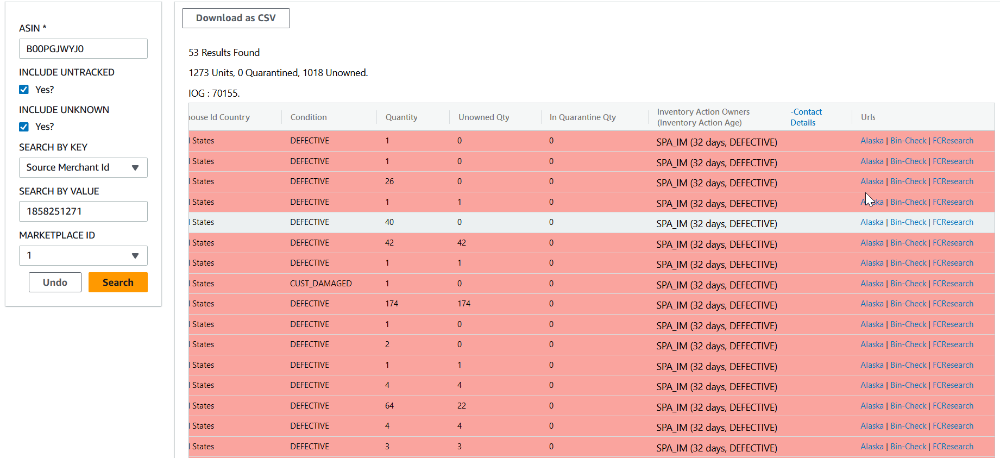Click the ASIN input field
Viewport: 1000px width, 458px height.
(x=83, y=49)
